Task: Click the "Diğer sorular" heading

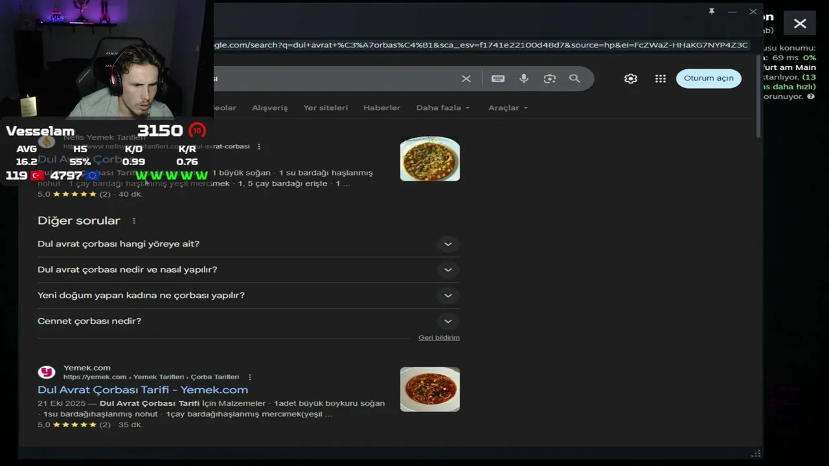Action: pyautogui.click(x=79, y=221)
